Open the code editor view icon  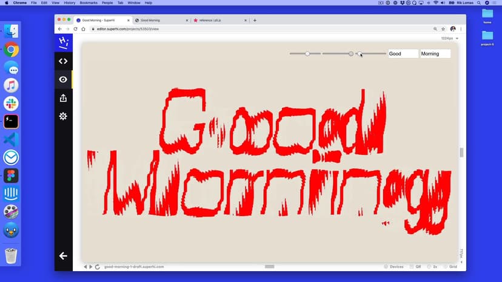click(x=63, y=61)
